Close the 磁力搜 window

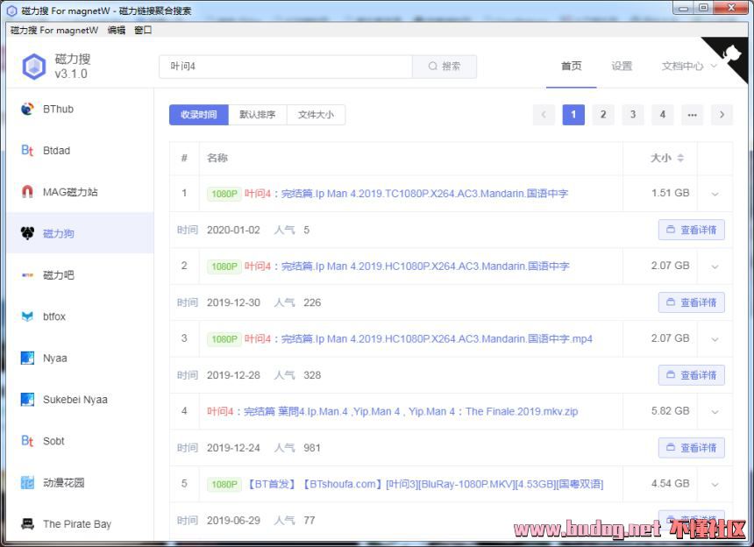731,8
